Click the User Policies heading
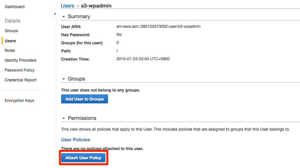The width and height of the screenshot is (300, 168). tap(76, 140)
